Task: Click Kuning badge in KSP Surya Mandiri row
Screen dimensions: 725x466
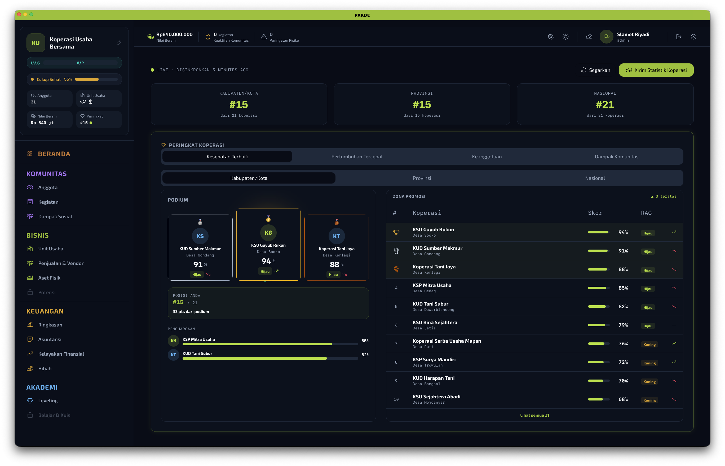Action: [x=649, y=363]
